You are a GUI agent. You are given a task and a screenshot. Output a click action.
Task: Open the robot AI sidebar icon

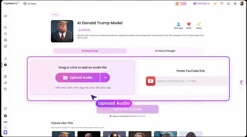click(5, 77)
